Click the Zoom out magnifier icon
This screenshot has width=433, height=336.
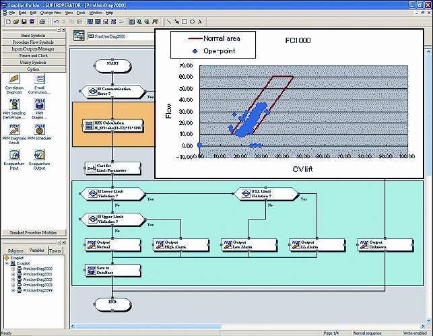tap(147, 22)
